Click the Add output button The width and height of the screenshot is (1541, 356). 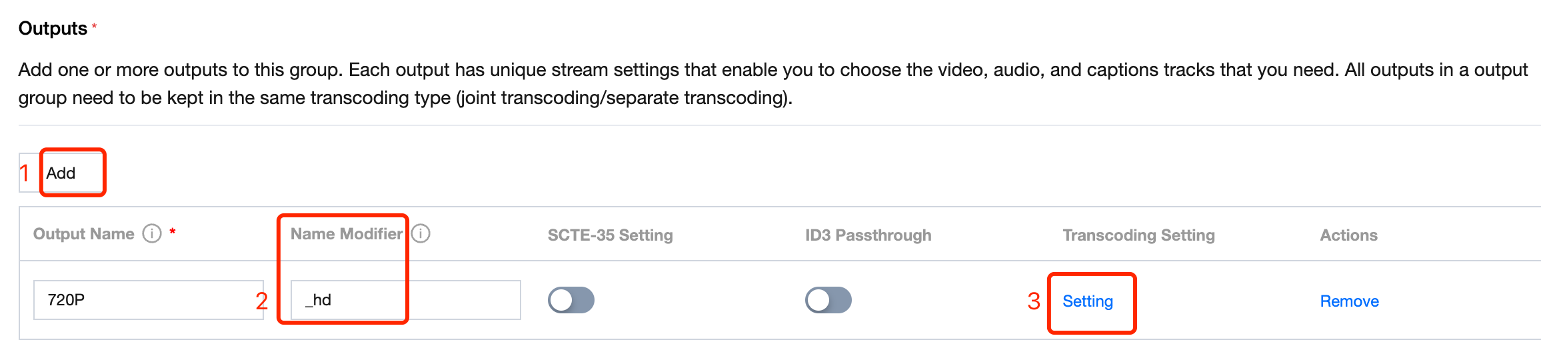(61, 173)
